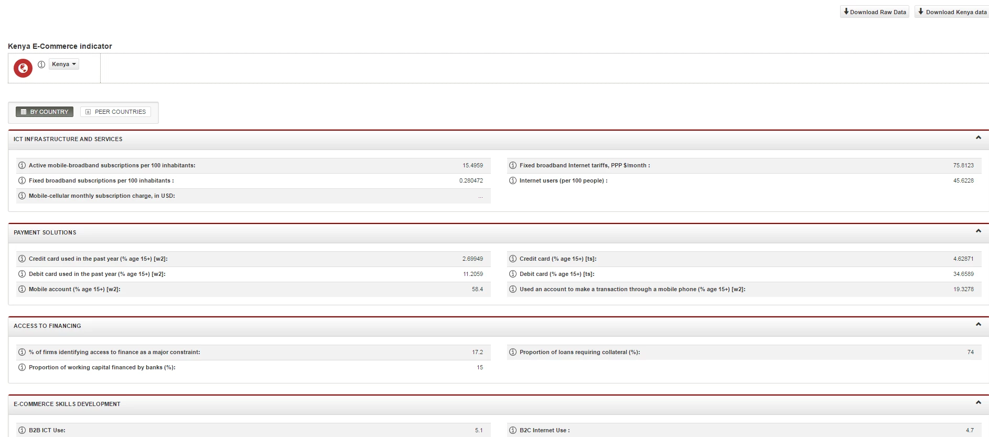Switch to PEER COUNTRIES tab

(115, 112)
